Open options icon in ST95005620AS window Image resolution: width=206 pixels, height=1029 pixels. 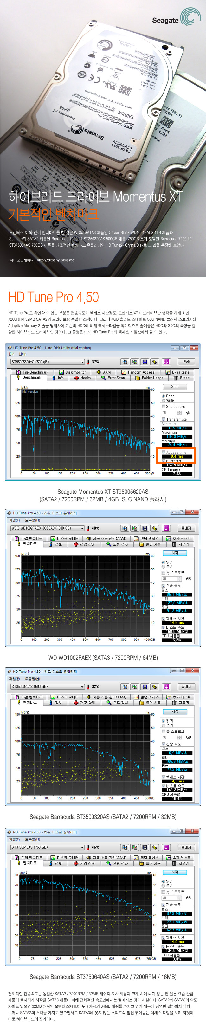[155, 362]
